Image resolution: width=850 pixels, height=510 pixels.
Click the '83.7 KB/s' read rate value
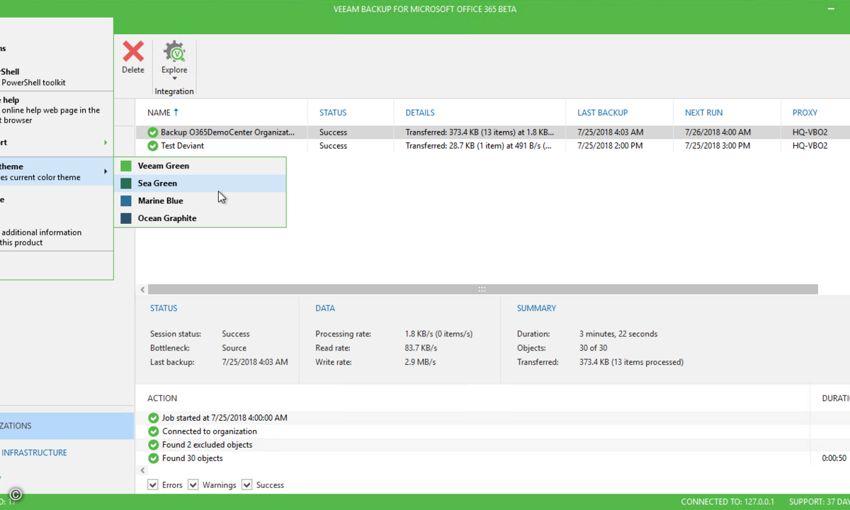coord(421,348)
